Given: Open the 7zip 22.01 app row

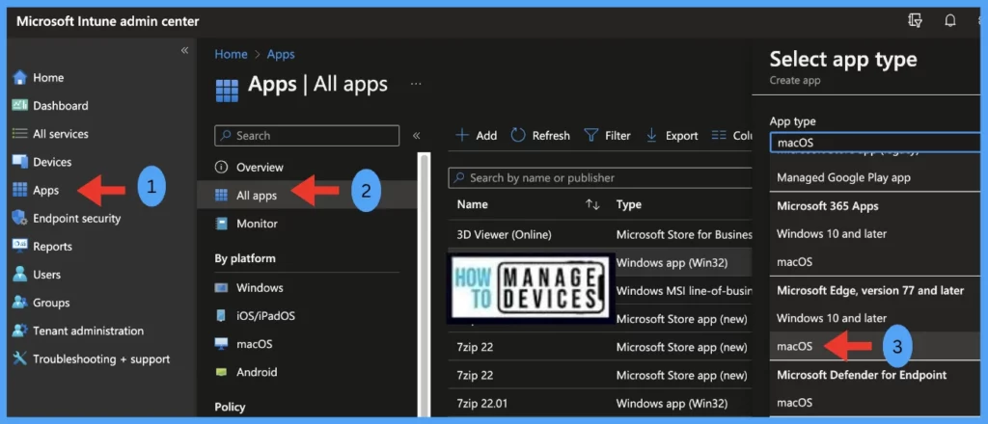Looking at the screenshot, I should pos(600,403).
